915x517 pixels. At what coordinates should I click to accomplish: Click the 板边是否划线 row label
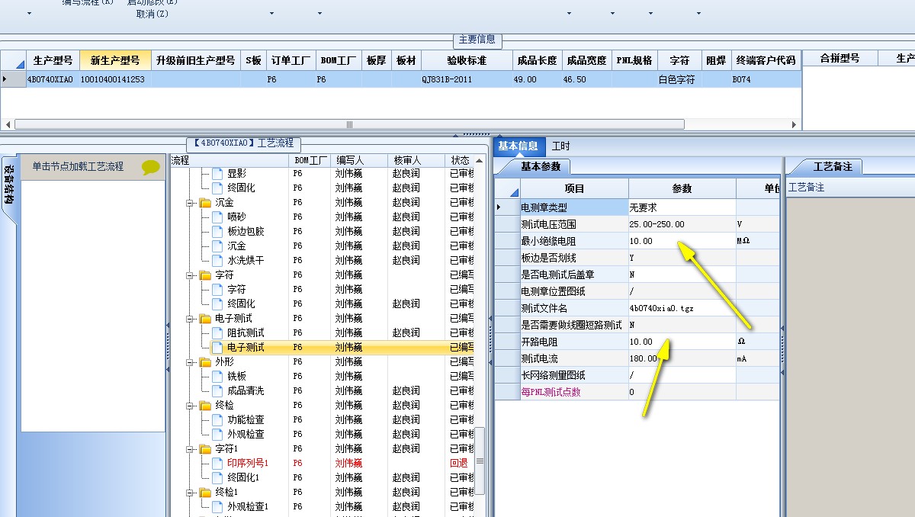[x=548, y=258]
